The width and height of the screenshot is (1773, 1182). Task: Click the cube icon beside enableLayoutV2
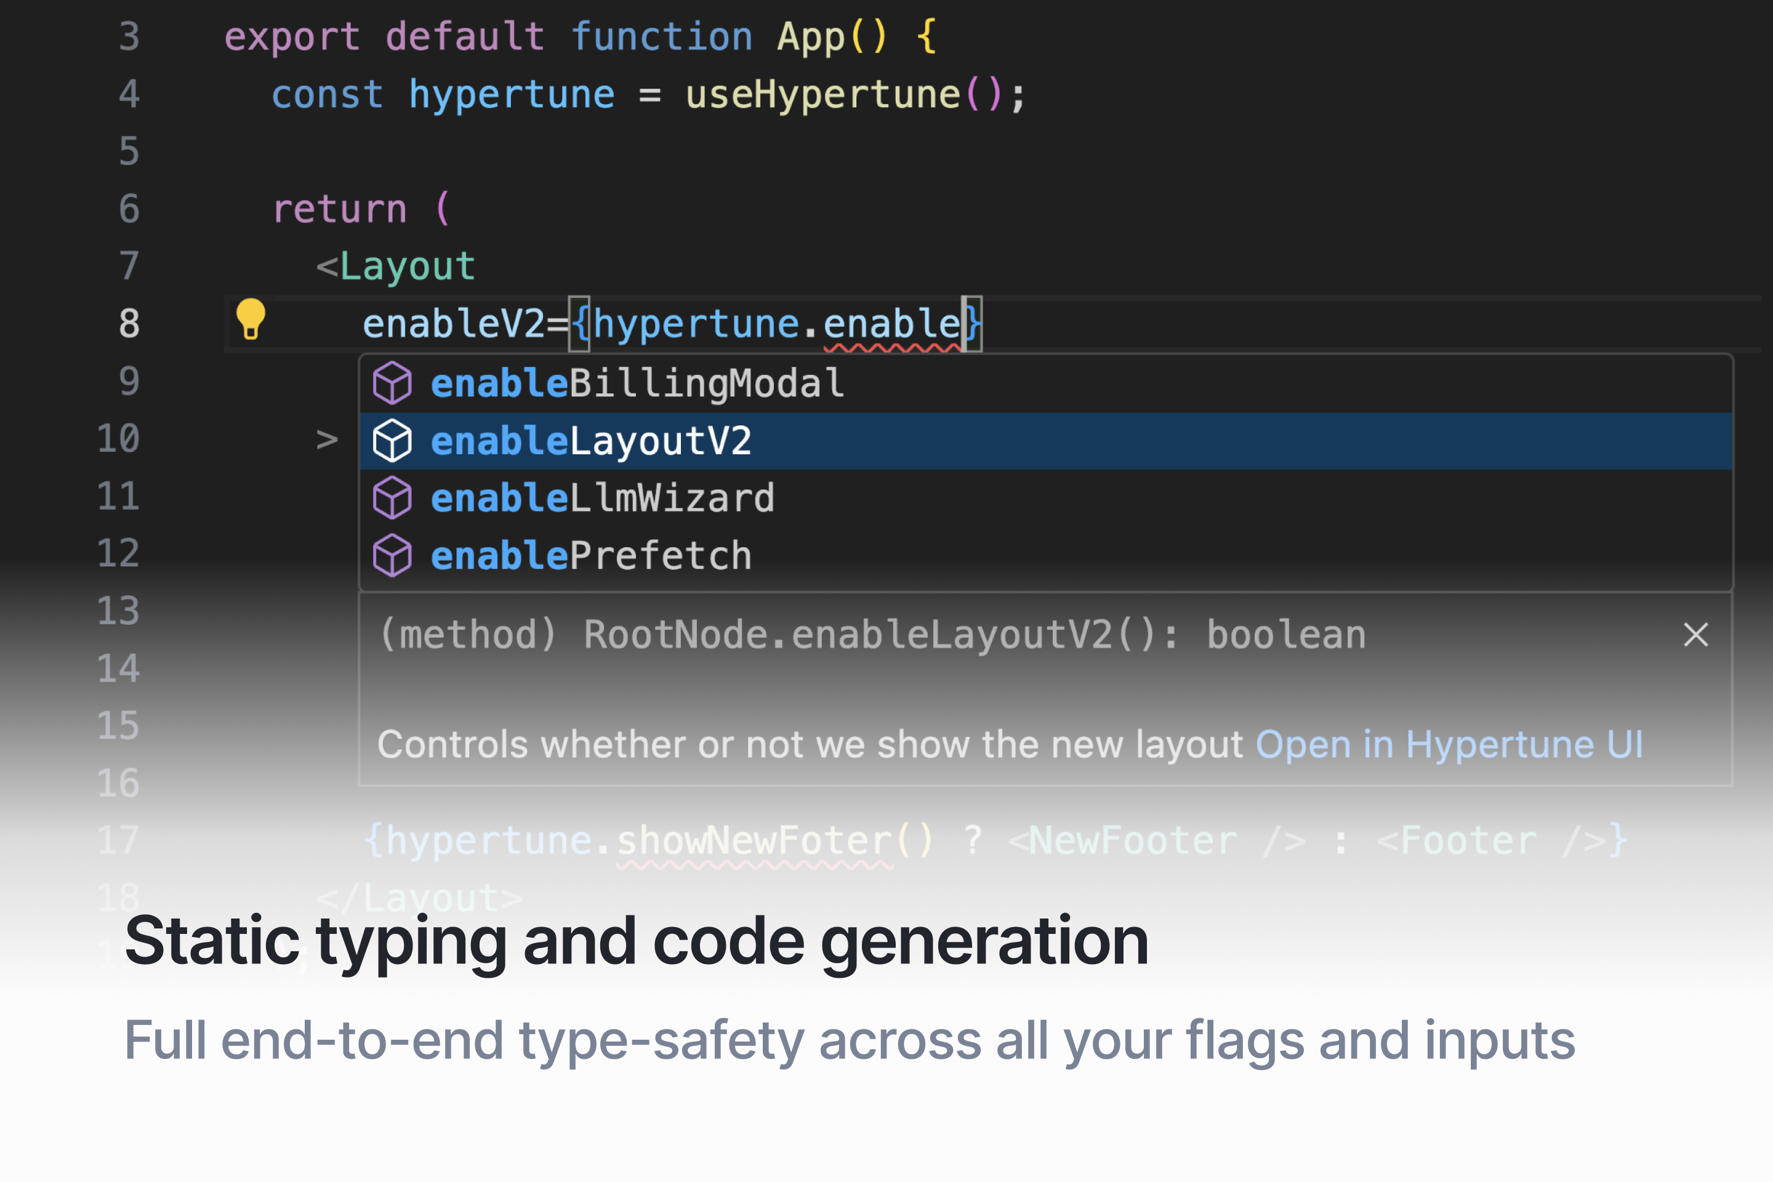pyautogui.click(x=392, y=440)
